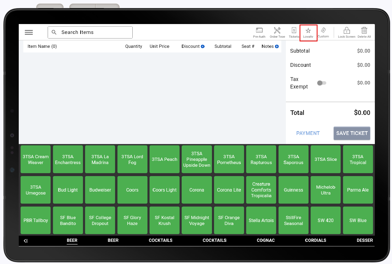This screenshot has height=264, width=392.
Task: Select 3TSA Peach item
Action: [x=165, y=159]
